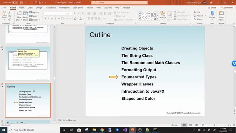Toggle Underline formatting
This screenshot has width=236, height=133.
click(52, 18)
